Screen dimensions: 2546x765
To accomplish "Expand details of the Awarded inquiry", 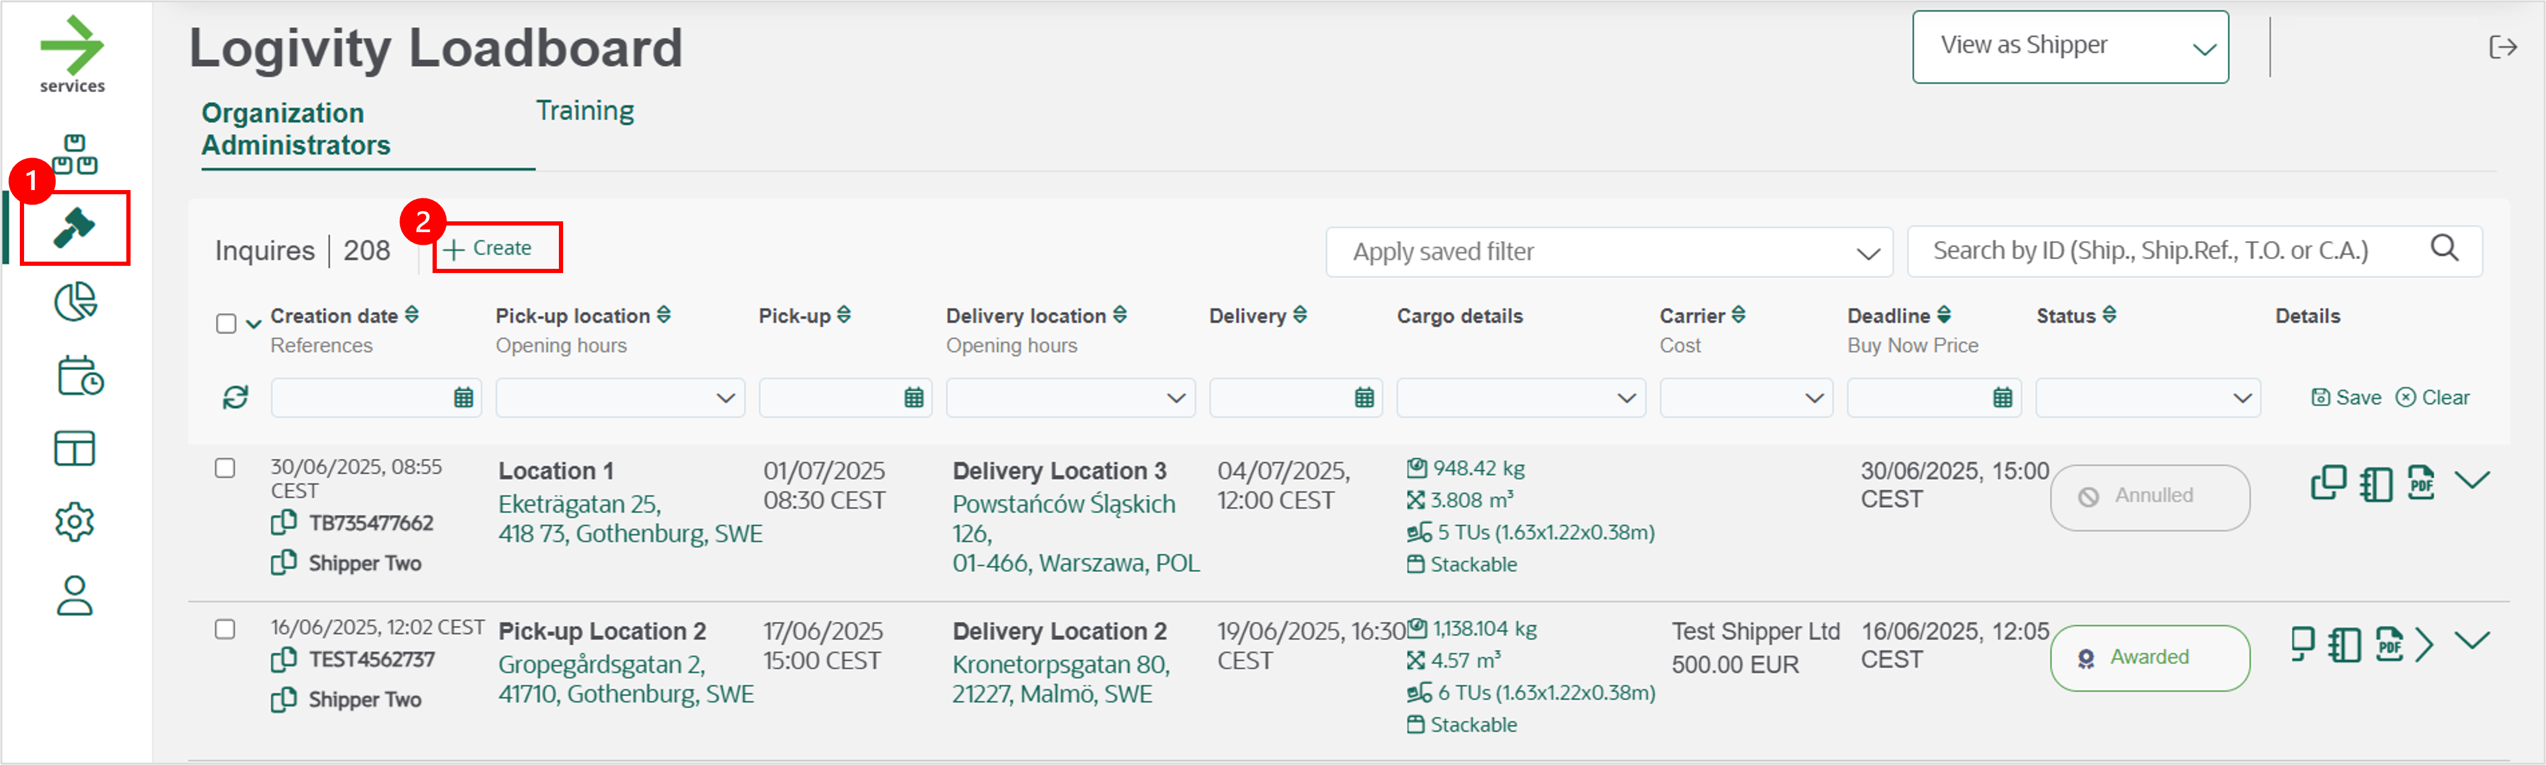I will [x=2472, y=641].
